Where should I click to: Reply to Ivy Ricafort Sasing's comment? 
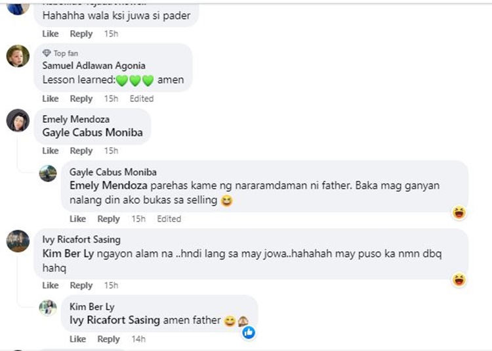(81, 285)
